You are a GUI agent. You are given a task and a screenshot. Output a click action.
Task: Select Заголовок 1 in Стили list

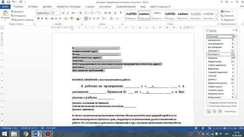220,51
